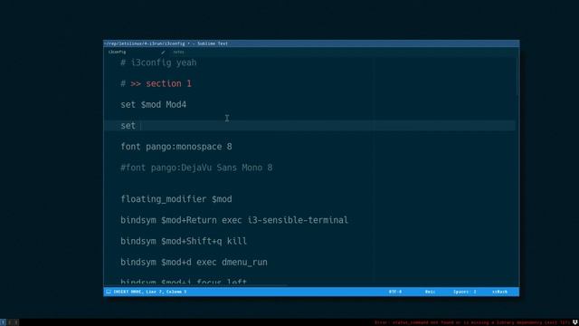Open the Spaces indentation menu in status bar

[x=464, y=292]
